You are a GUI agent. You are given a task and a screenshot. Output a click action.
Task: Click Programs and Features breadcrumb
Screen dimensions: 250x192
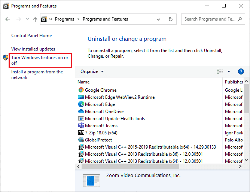105,19
